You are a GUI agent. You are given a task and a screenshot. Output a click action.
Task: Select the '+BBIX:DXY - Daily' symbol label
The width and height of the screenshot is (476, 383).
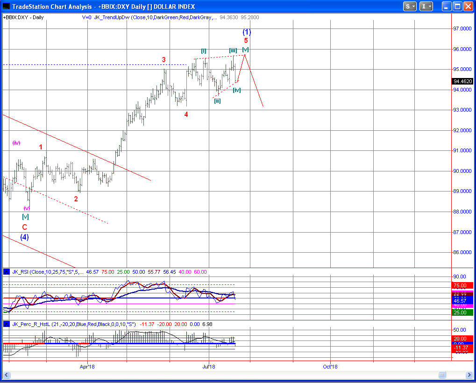pos(23,17)
